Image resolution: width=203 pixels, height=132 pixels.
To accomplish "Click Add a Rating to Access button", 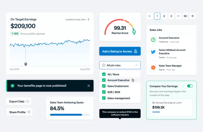I will click(120, 51).
